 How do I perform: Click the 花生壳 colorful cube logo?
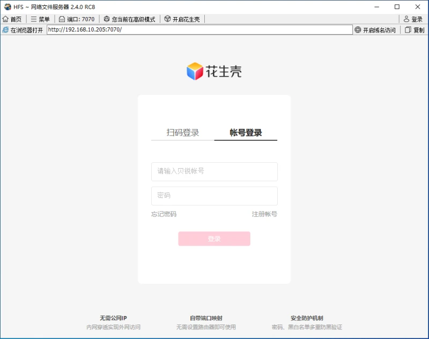tap(195, 71)
